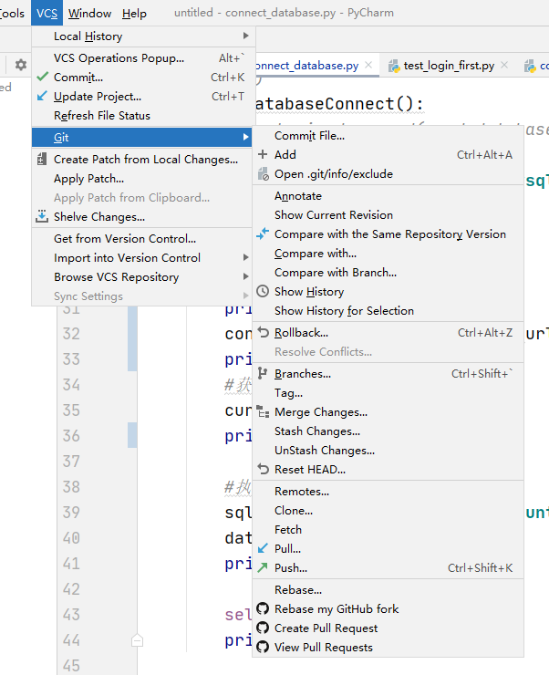Select Tag... in Git submenu
Image resolution: width=549 pixels, height=675 pixels.
tap(388, 392)
